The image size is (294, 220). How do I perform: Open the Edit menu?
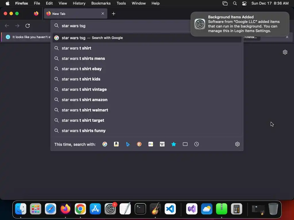(49, 3)
